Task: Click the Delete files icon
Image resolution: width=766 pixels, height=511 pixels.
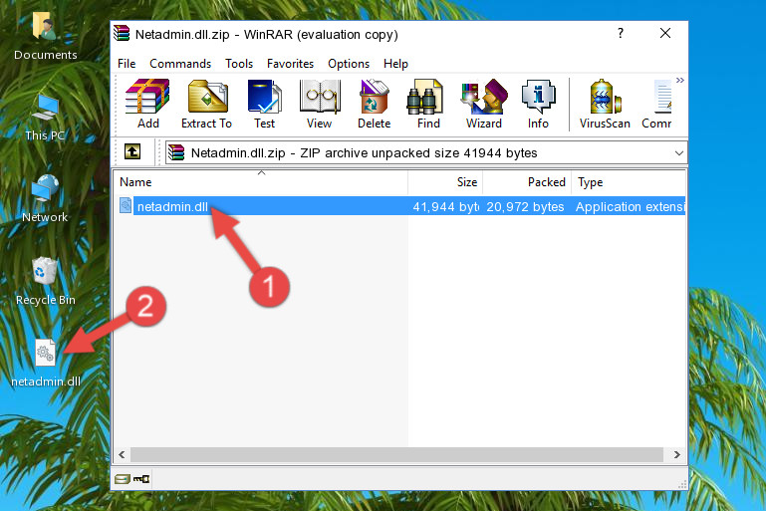Action: [x=374, y=104]
